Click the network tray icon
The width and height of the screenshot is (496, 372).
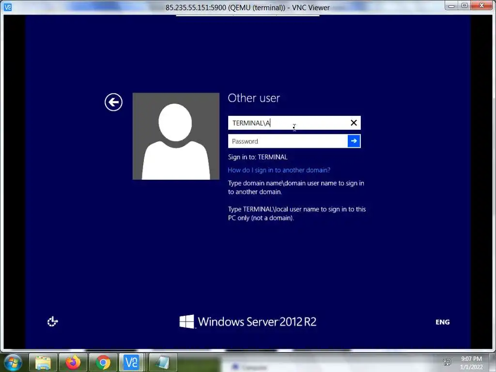point(447,362)
